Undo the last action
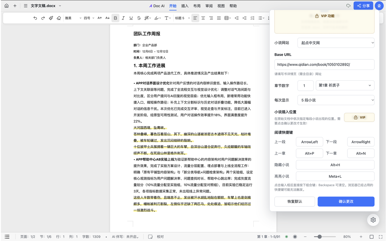Viewport: 387px width, 241px height. point(35,18)
